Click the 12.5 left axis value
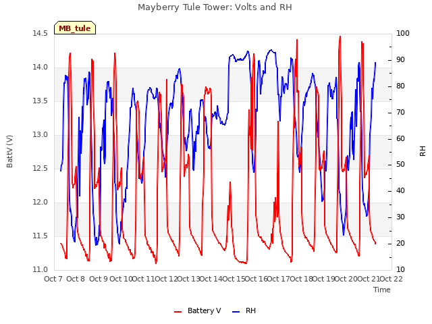This screenshot has height=324, width=432. 40,168
